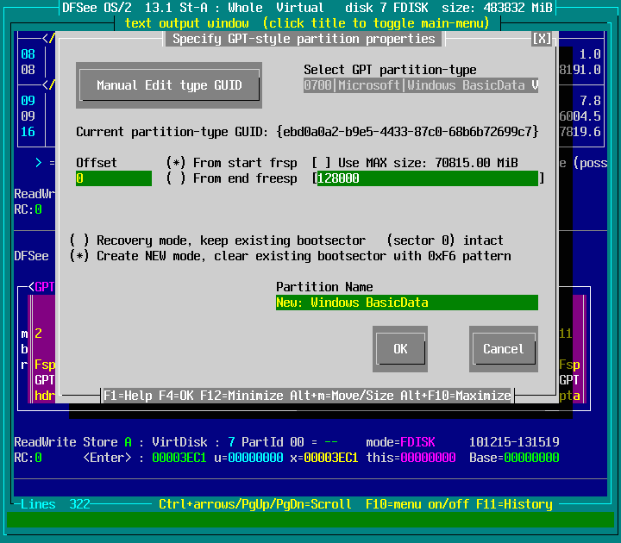Close the GPT partition properties dialog
This screenshot has height=543, width=621.
point(542,39)
